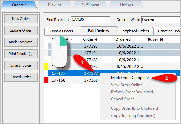
Task: Open the Ordered Within dropdown
Action: (161, 19)
